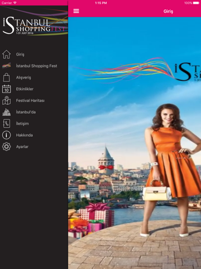Click the 1:15 PM clock in status bar
The height and width of the screenshot is (269, 201).
coord(101,3)
